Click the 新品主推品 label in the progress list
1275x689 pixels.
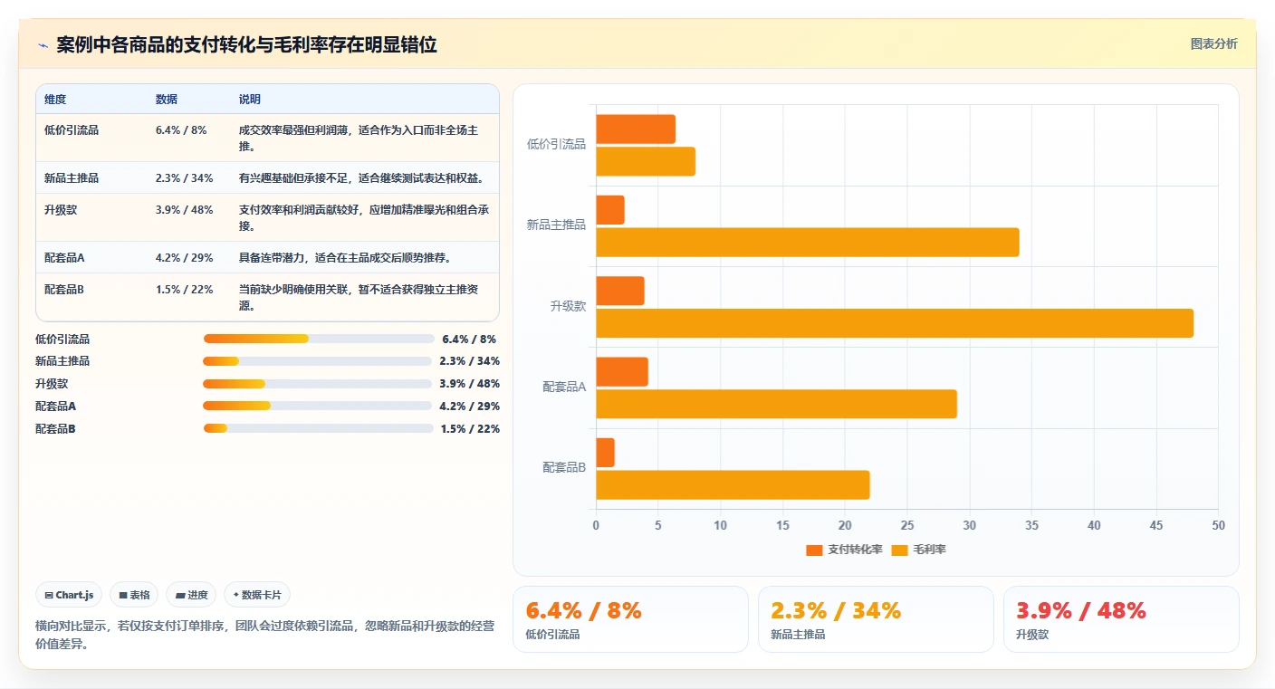click(x=62, y=361)
